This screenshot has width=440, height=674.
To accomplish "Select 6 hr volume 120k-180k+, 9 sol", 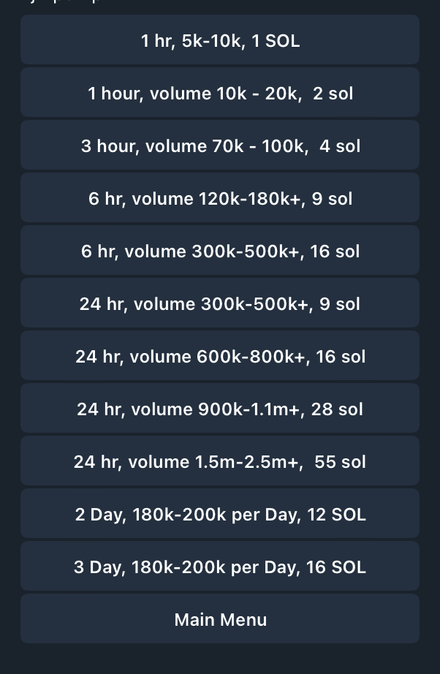I will tap(220, 199).
